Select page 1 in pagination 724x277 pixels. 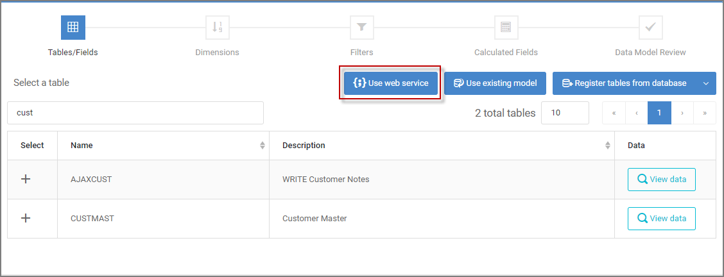coord(659,113)
